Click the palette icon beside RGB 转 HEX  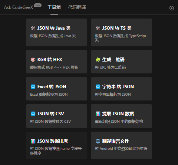(x=33, y=60)
